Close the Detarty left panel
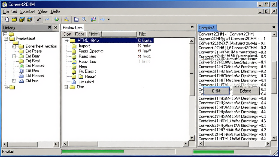The image size is (279, 157). (56, 28)
